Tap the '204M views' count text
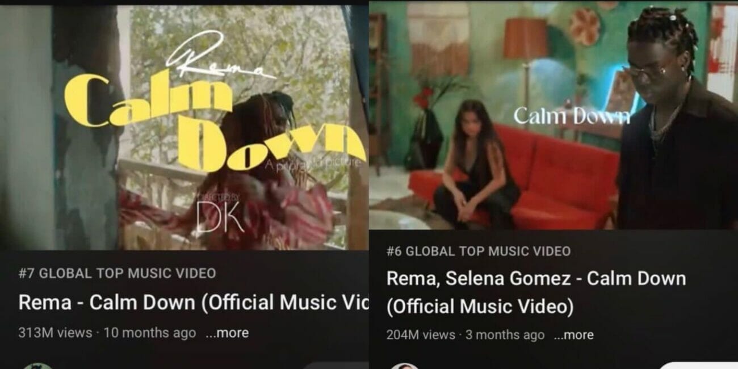 [x=421, y=335]
